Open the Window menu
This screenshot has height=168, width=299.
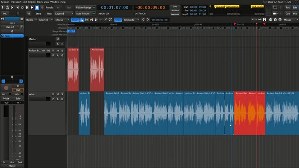55,2
